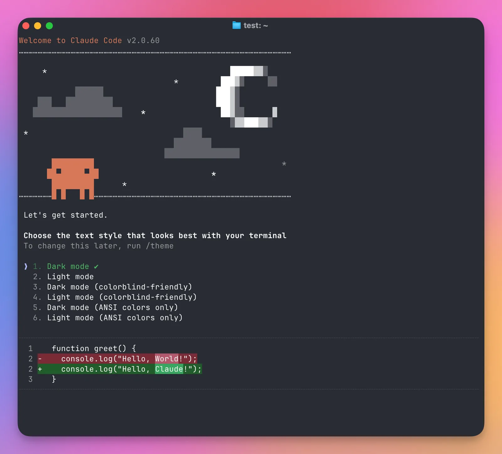
Task: Close the terminal window with the red button
Action: [26, 26]
